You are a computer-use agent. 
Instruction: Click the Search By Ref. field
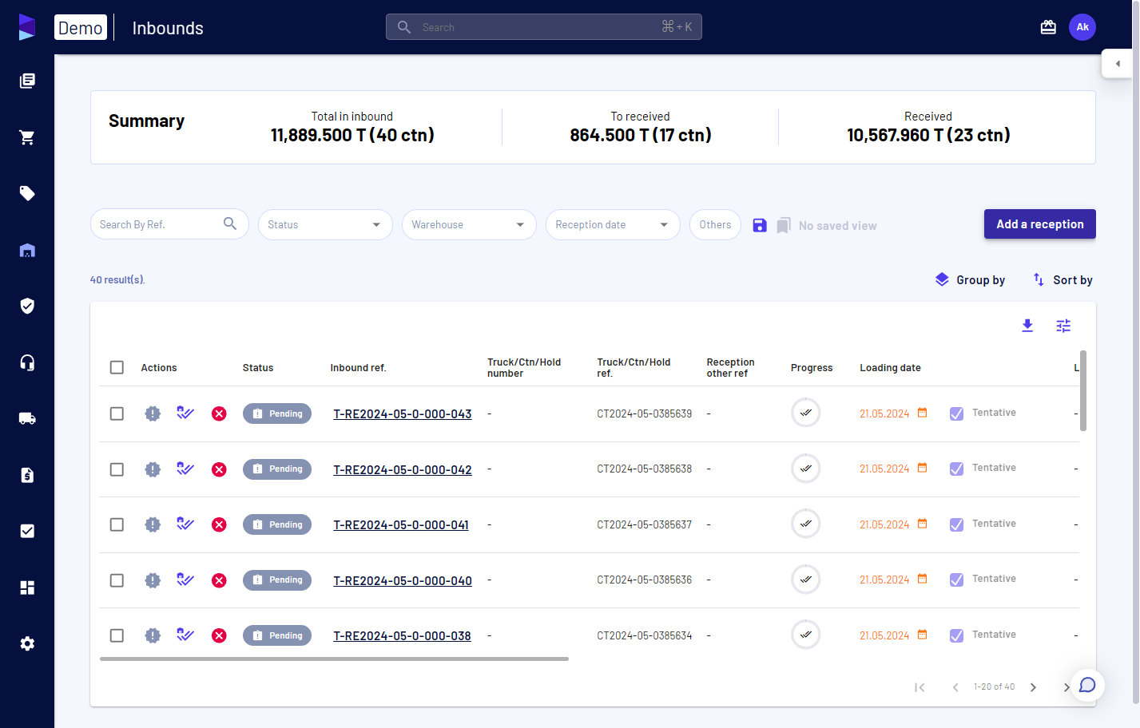point(169,224)
